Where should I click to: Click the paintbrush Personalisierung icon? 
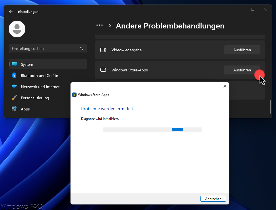14,98
